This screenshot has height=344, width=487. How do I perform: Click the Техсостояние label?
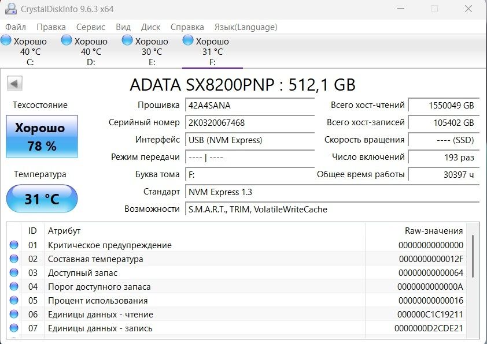coord(40,105)
